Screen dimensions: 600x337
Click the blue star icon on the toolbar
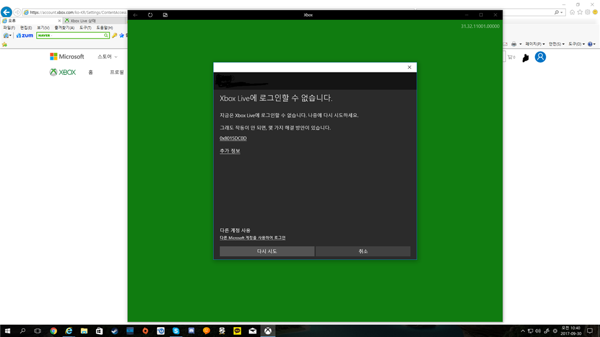click(122, 36)
